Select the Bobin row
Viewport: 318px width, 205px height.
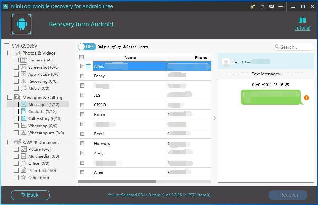pyautogui.click(x=145, y=114)
